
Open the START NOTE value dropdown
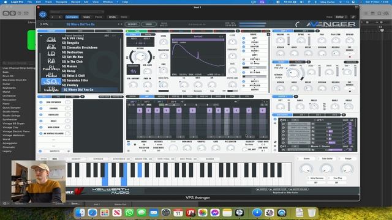[263, 145]
